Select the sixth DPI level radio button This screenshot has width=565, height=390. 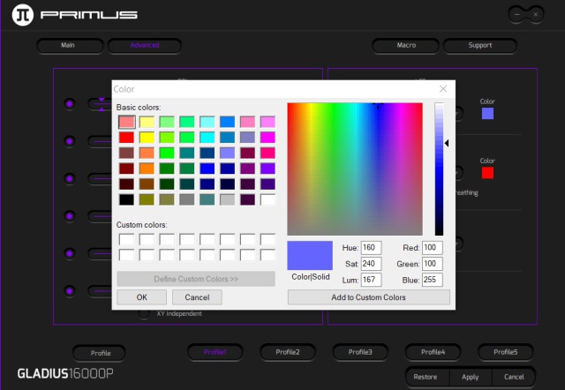[70, 291]
